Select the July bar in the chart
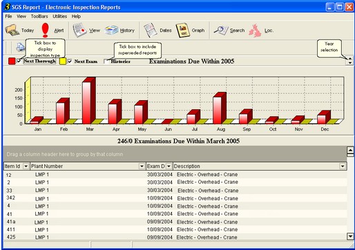 (193, 117)
